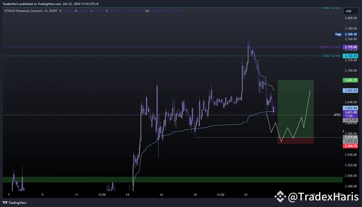Click date label 21 on time axis
The height and width of the screenshot is (207, 362).
pos(246,195)
